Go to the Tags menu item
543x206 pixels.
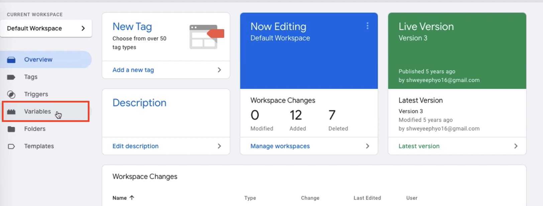(31, 77)
